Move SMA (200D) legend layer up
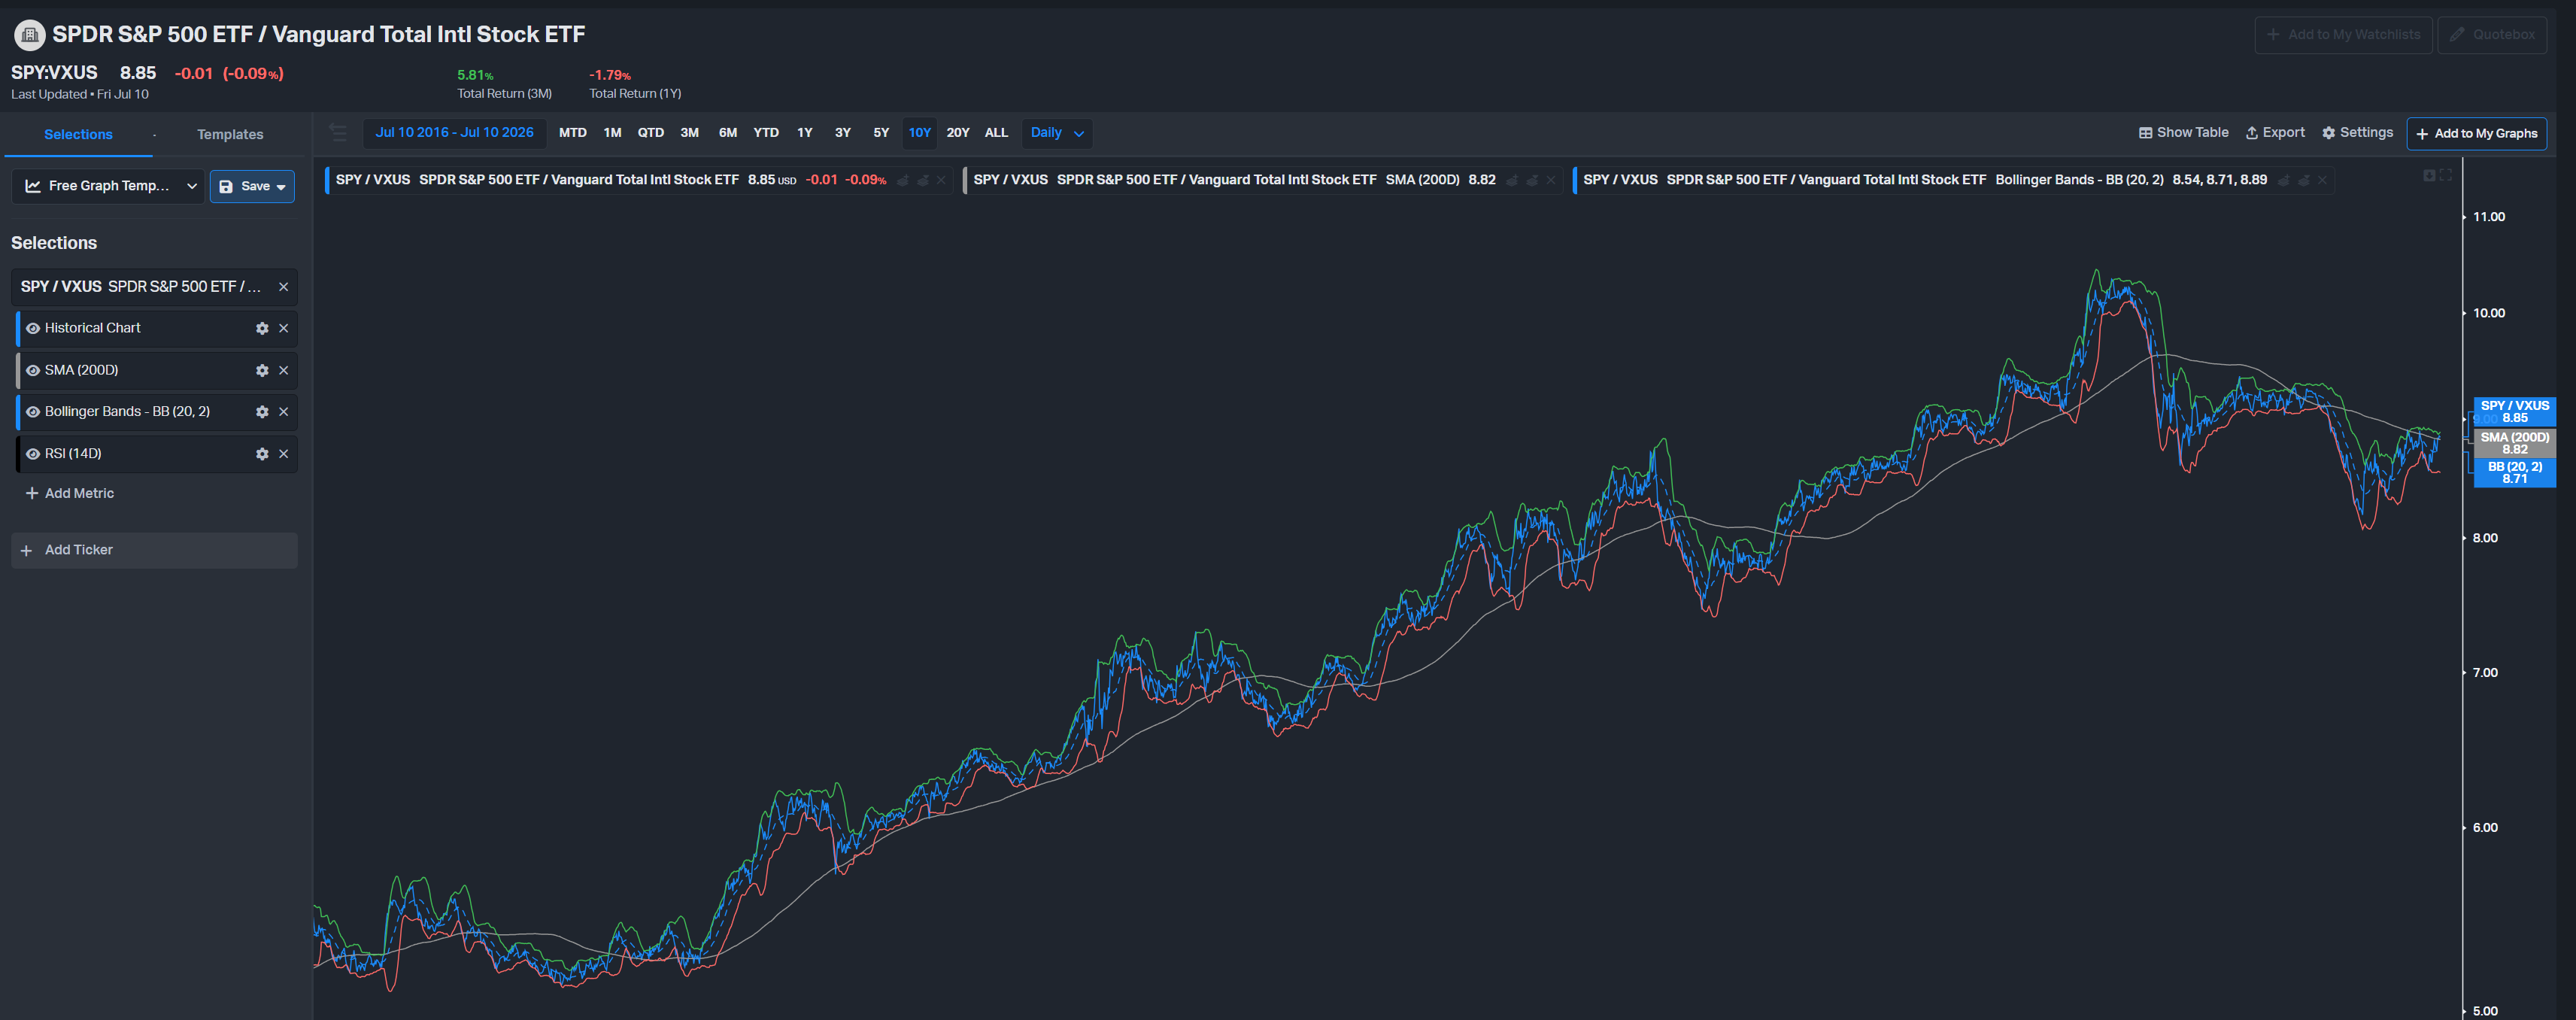The height and width of the screenshot is (1020, 2576). [x=1513, y=181]
